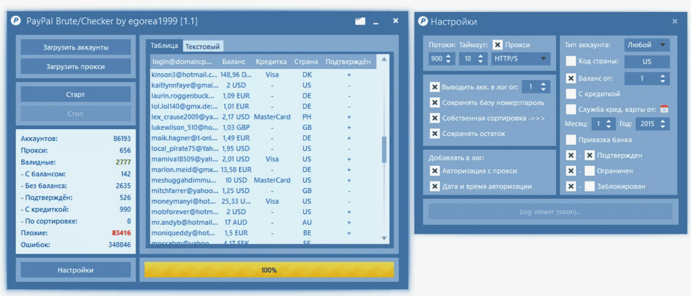
Task: Open Настройки button in main window
Action: point(76,270)
